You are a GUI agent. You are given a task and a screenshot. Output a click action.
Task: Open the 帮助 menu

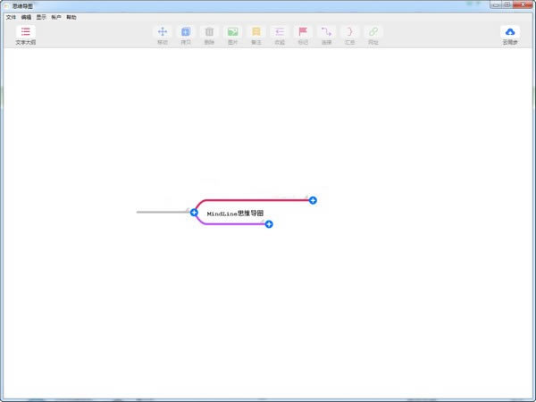pos(71,17)
